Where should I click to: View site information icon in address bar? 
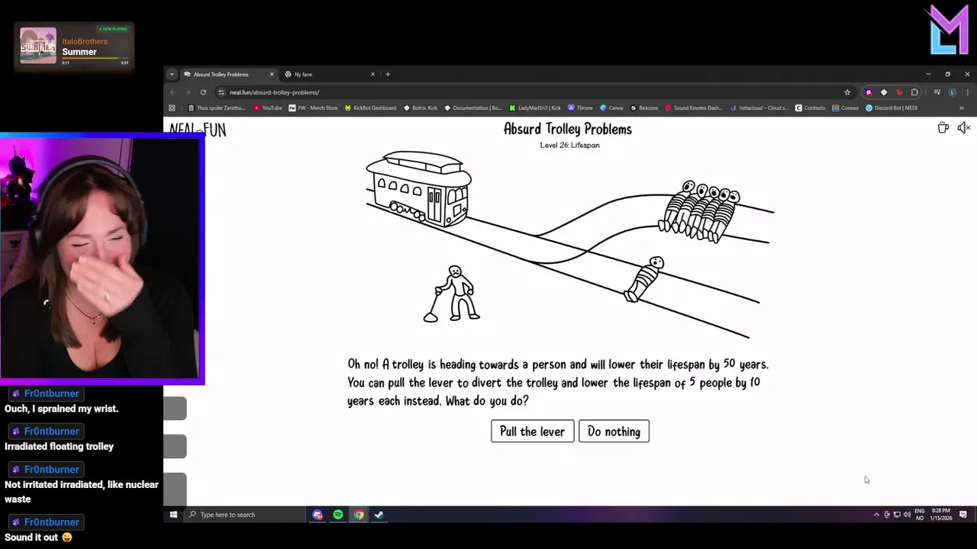click(x=221, y=92)
